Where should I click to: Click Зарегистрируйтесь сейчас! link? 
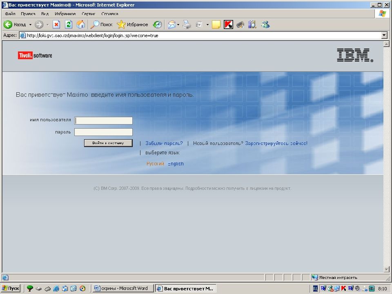(276, 143)
